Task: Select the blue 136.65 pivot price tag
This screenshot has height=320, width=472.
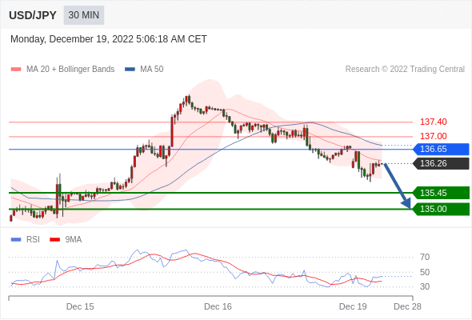Action: [x=442, y=149]
